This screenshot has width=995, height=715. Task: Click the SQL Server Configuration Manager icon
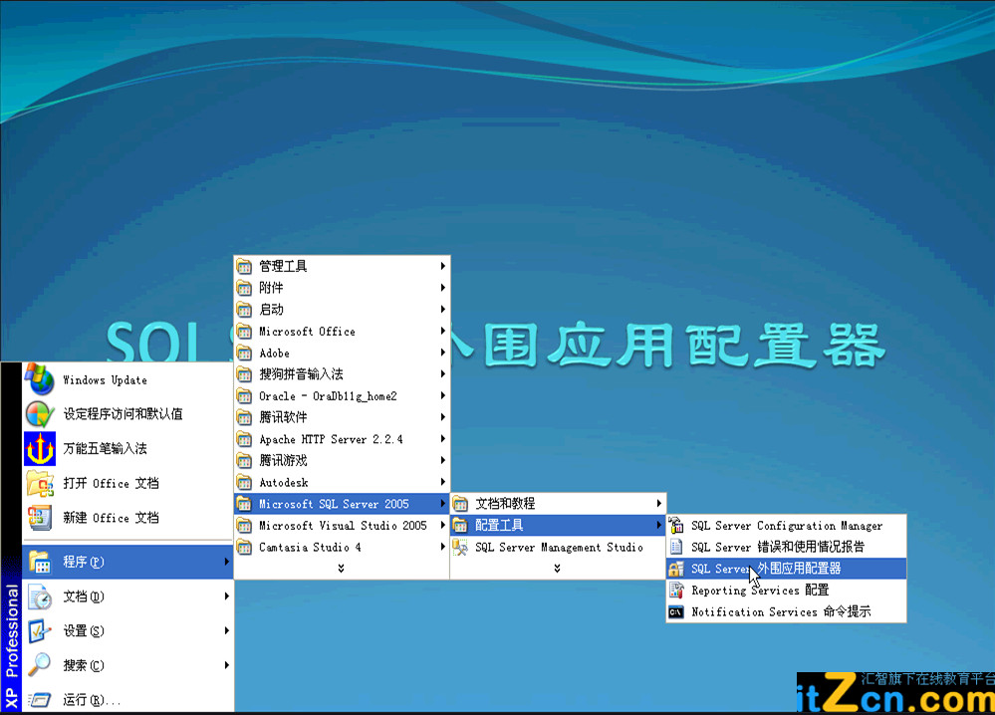[676, 526]
